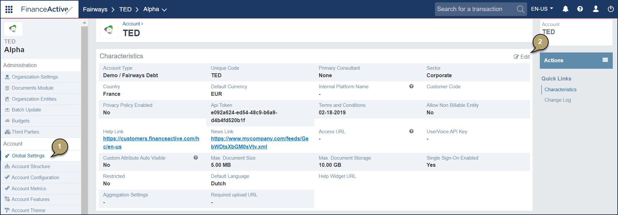618x215 pixels.
Task: Click the Batch Update icon
Action: (x=7, y=110)
